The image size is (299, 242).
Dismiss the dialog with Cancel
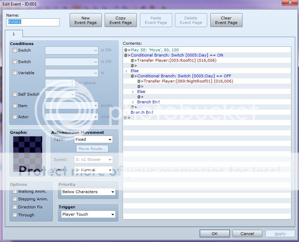point(247,233)
